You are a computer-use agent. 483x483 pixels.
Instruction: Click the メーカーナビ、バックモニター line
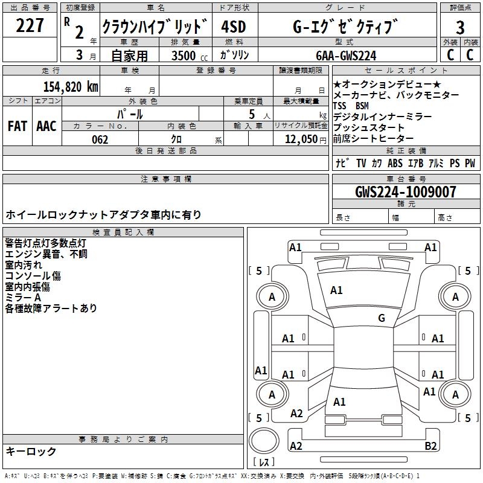point(396,95)
